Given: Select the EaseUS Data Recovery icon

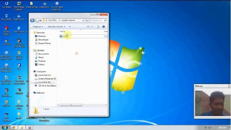Looking at the screenshot, I should [x=6, y=80].
